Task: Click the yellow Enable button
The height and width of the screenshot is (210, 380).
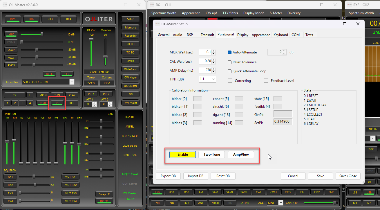Action: 183,155
